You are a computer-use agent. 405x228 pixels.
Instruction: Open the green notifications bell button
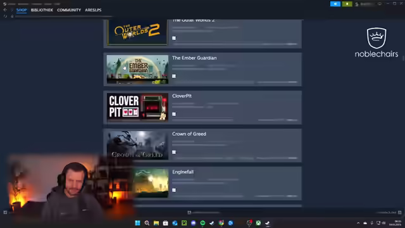pos(347,4)
